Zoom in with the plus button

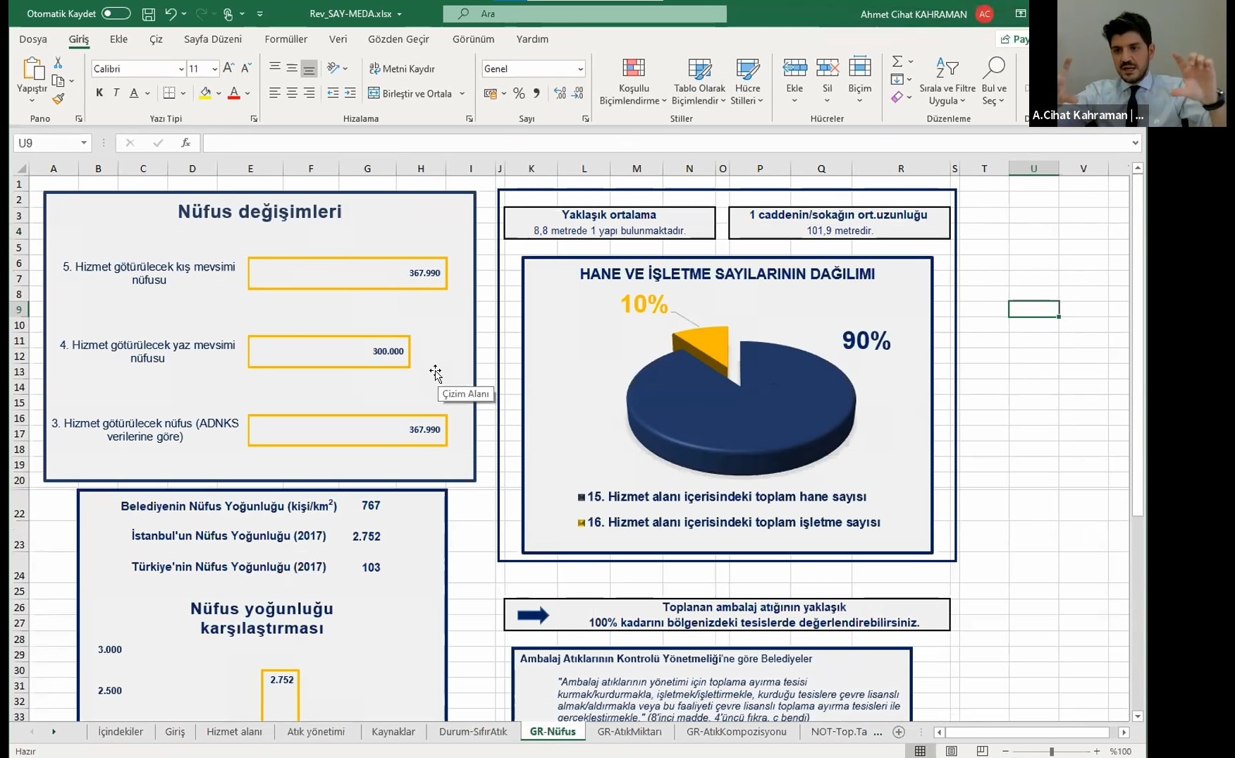pyautogui.click(x=1097, y=751)
